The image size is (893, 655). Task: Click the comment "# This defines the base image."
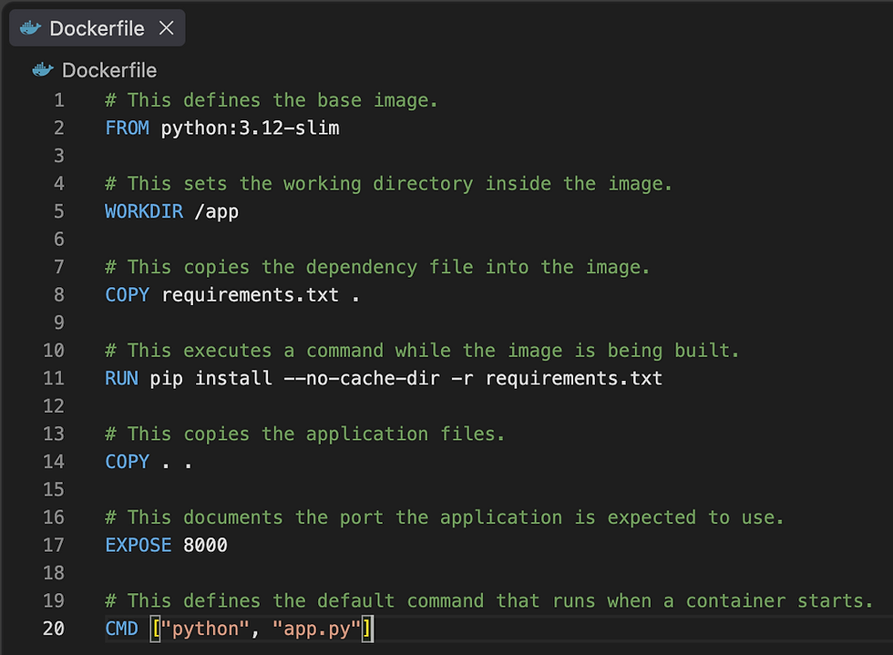(272, 100)
